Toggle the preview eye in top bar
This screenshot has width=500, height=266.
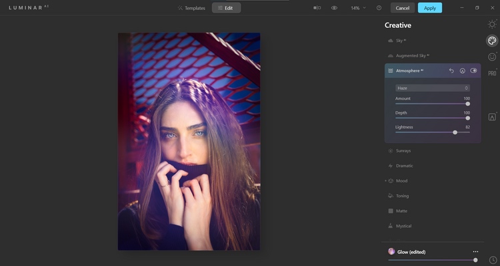tap(334, 8)
